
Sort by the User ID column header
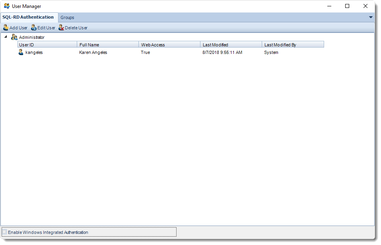[47, 44]
